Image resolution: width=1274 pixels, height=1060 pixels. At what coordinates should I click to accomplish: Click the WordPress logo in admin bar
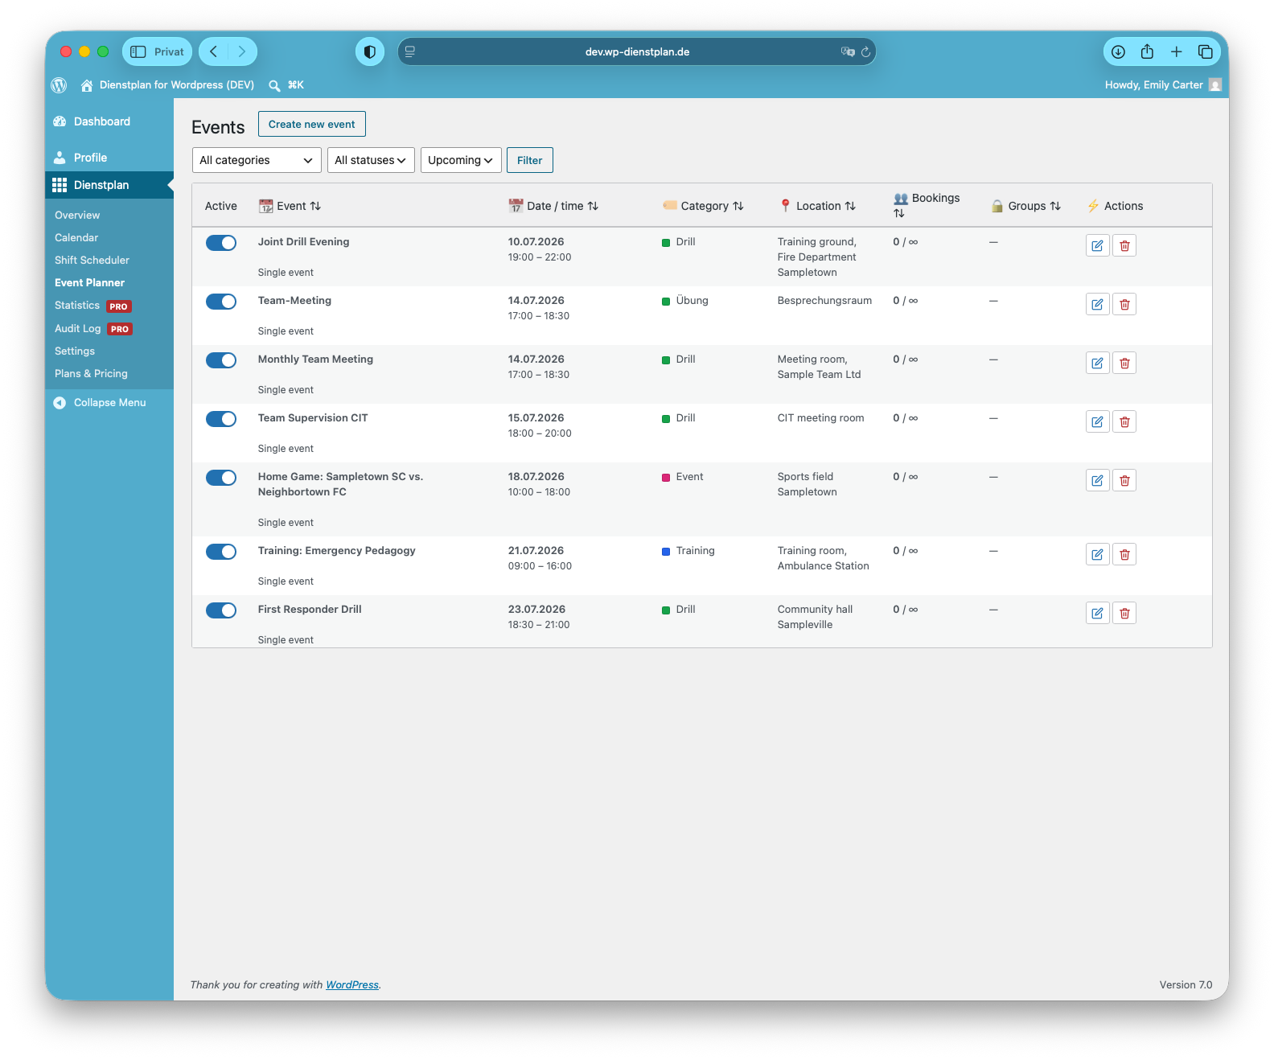(59, 84)
